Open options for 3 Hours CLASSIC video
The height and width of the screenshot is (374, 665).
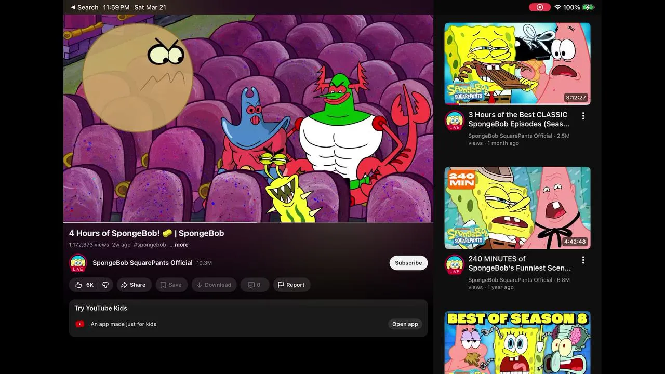tap(583, 116)
